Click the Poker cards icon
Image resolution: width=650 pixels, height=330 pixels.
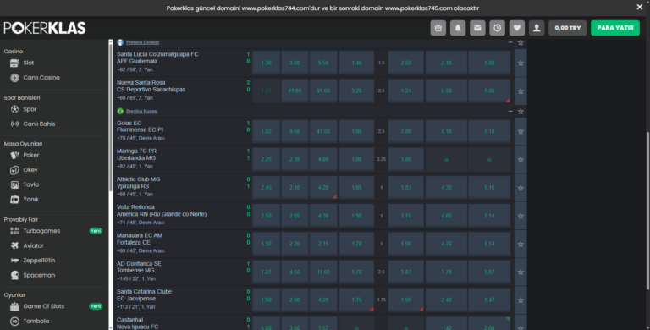[14, 155]
